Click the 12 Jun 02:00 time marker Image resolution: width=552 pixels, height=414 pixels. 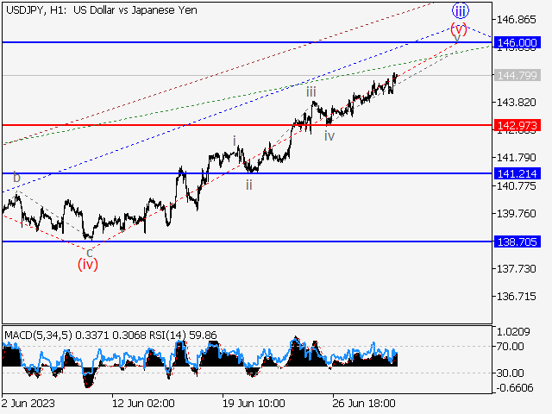pyautogui.click(x=143, y=404)
